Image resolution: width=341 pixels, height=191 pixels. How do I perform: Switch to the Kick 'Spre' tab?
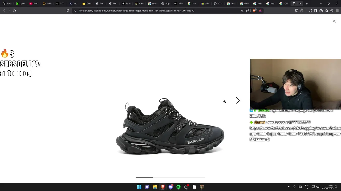[20, 3]
